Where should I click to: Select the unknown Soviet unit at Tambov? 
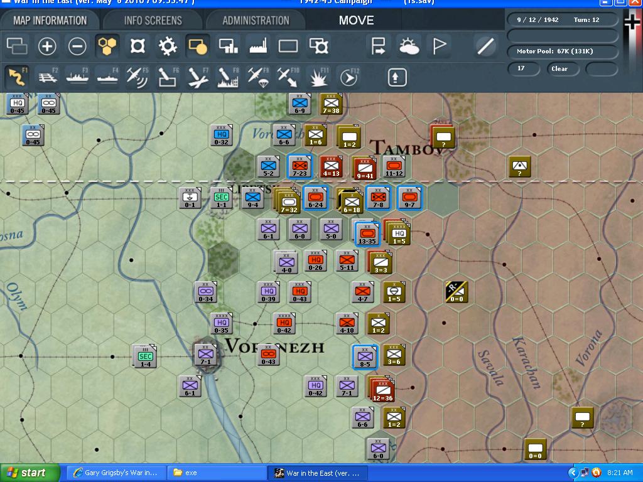point(443,137)
